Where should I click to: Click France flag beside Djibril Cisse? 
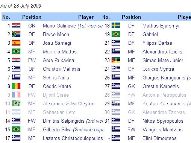[16, 95]
